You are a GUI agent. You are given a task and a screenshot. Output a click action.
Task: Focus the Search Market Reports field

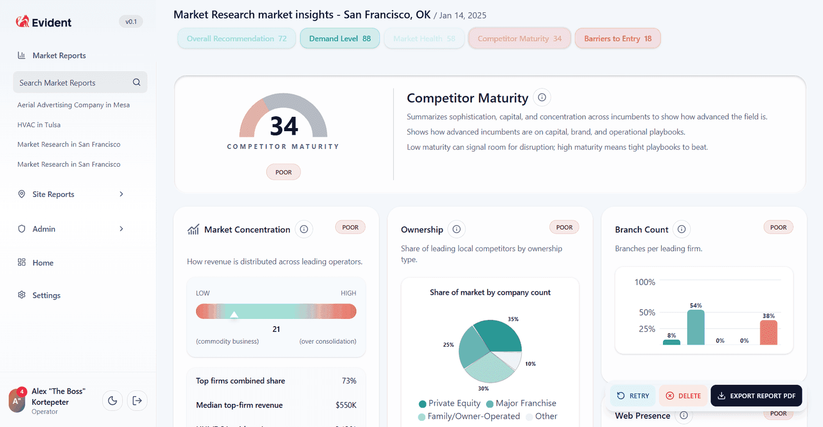click(72, 83)
